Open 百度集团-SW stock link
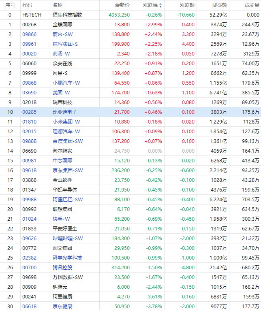 68,141
